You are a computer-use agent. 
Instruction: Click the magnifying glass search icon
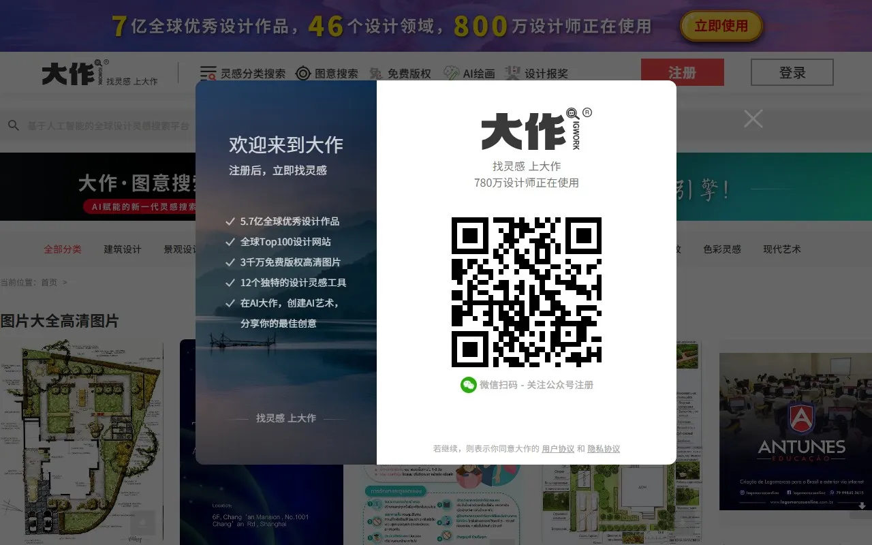[14, 125]
